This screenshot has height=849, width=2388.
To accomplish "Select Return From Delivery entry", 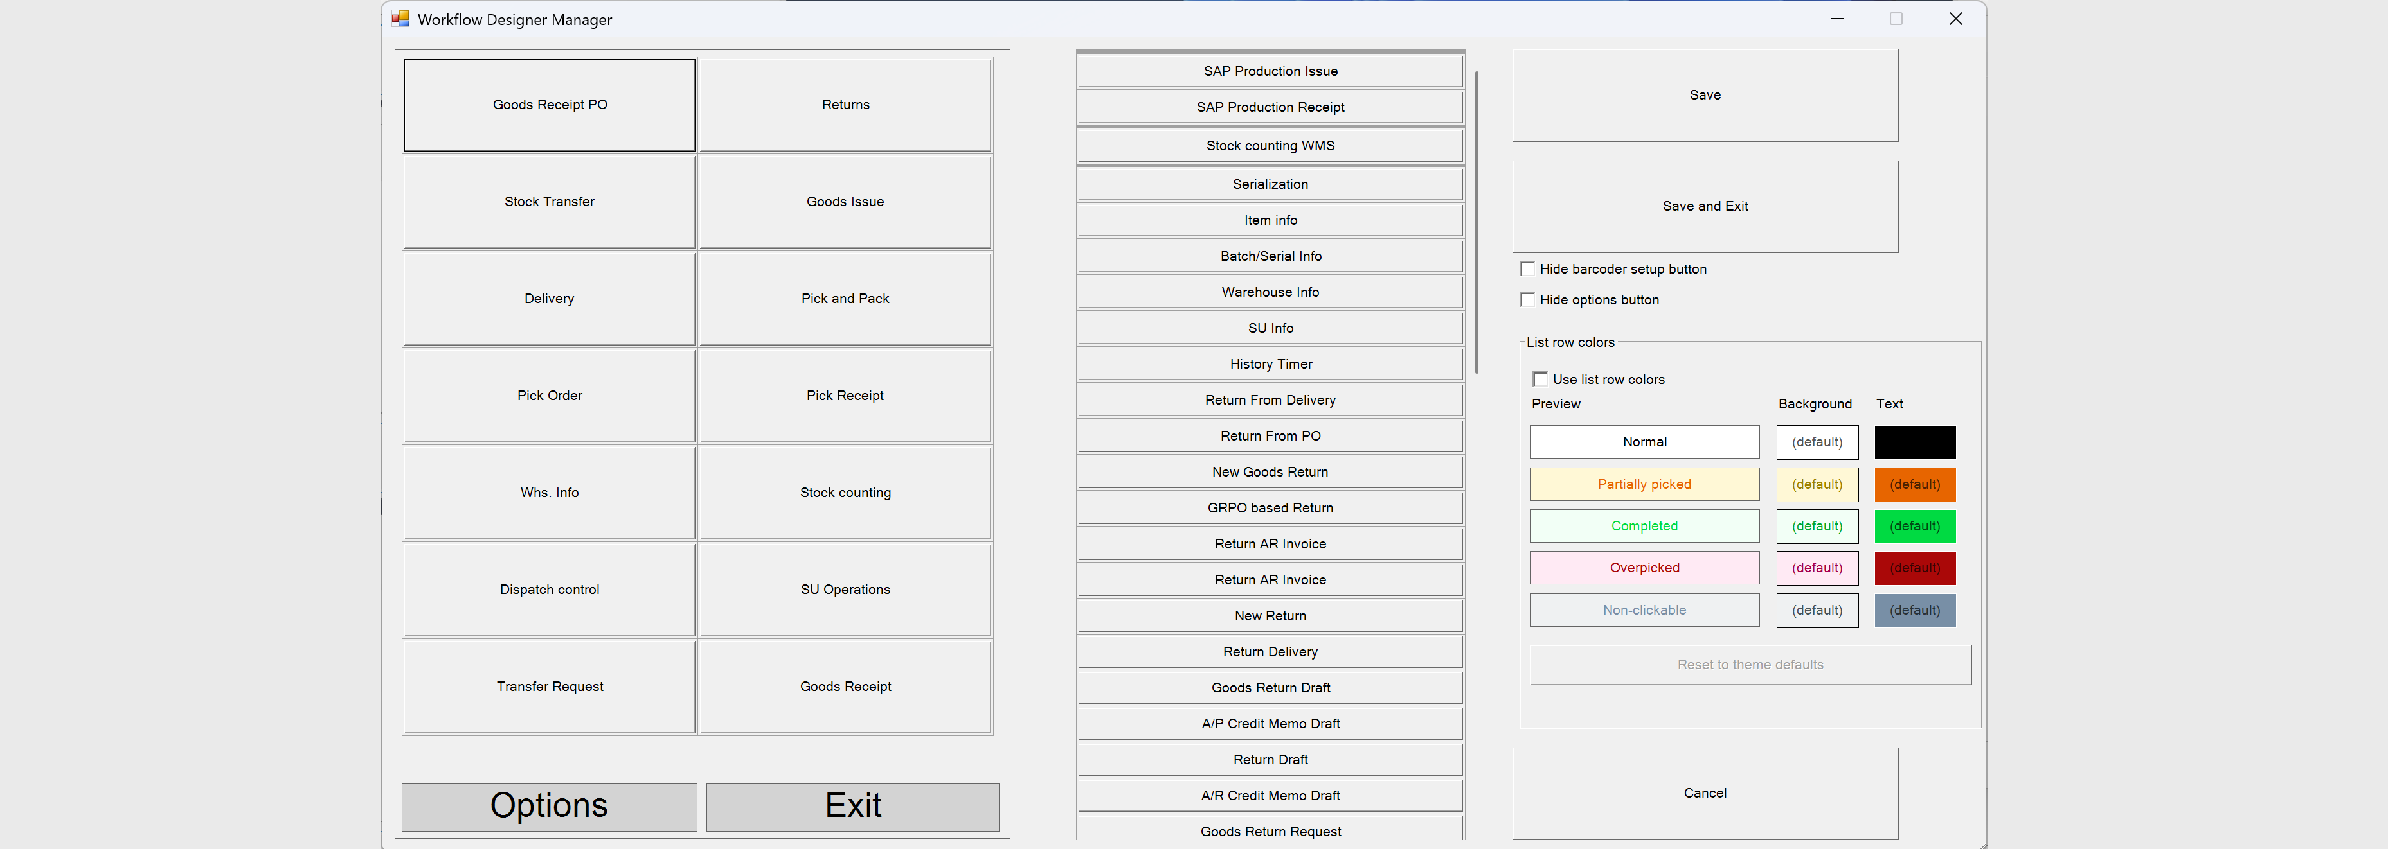I will (x=1270, y=400).
